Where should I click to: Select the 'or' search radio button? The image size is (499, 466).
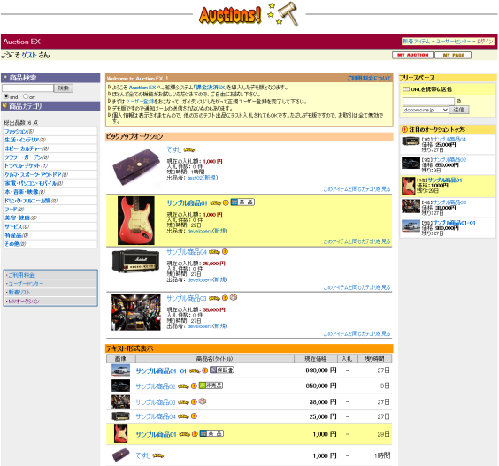click(26, 96)
